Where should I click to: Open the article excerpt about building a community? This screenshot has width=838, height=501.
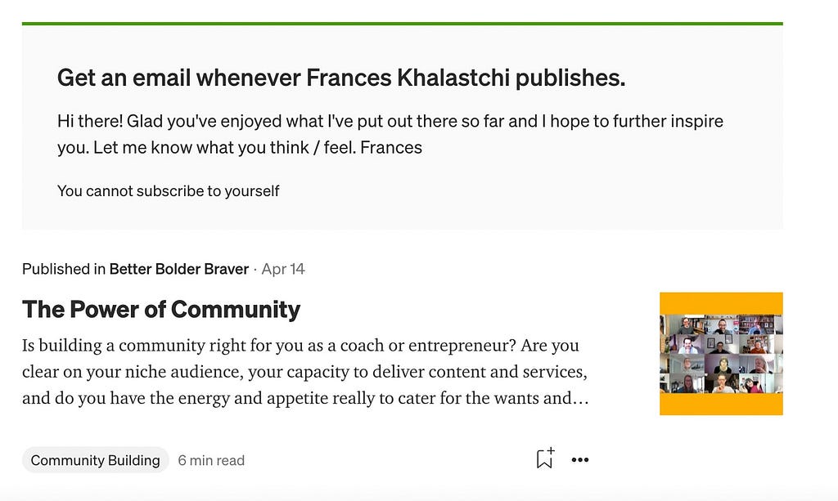[x=305, y=372]
